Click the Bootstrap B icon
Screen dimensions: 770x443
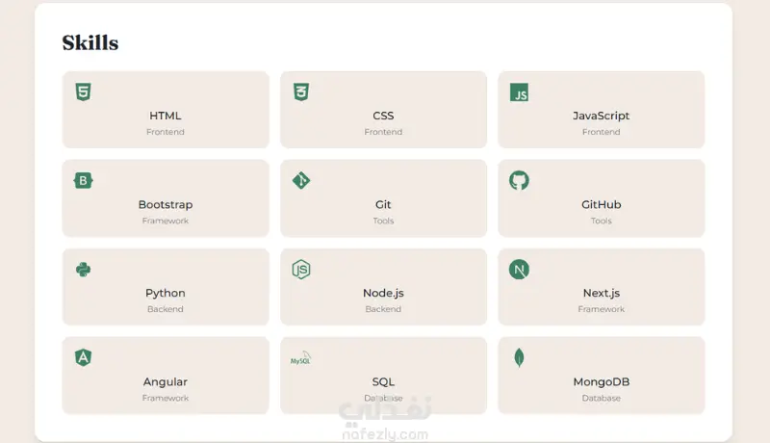(83, 181)
